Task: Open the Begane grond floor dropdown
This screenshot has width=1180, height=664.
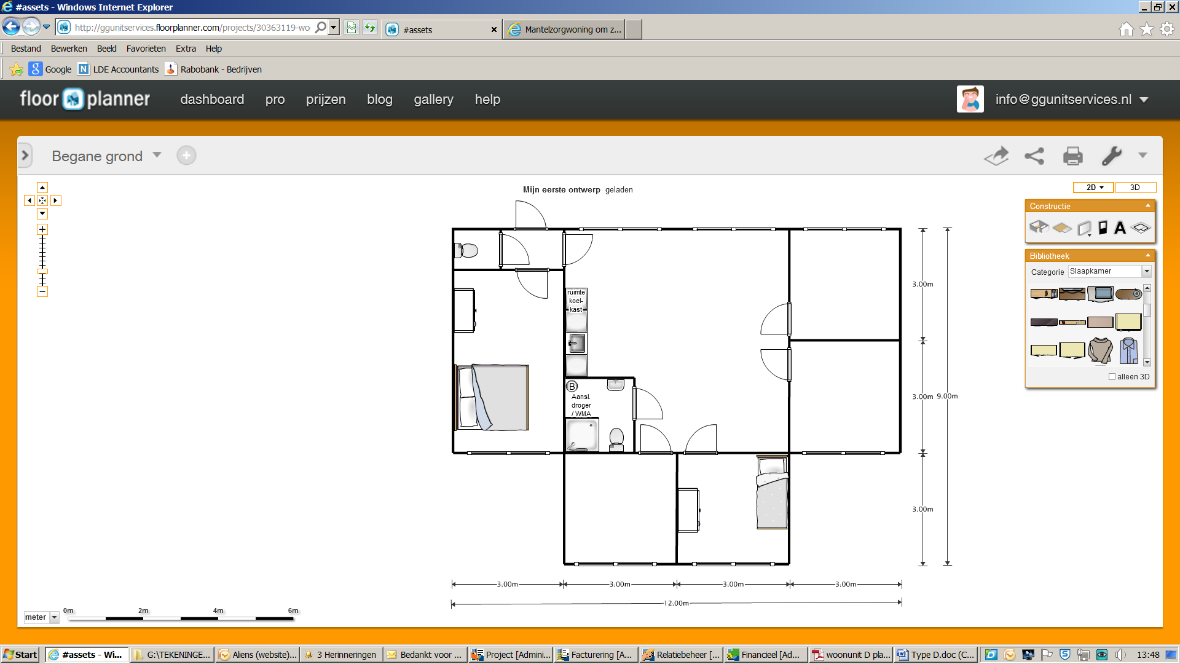Action: pyautogui.click(x=157, y=155)
